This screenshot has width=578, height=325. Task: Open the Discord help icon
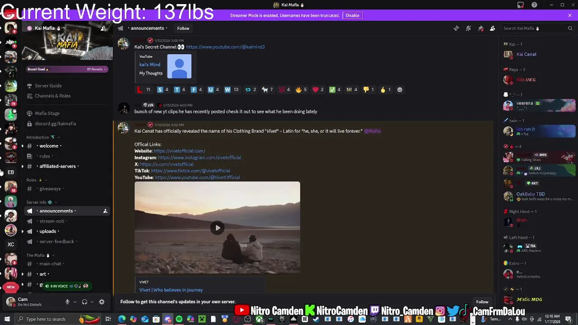[x=535, y=5]
